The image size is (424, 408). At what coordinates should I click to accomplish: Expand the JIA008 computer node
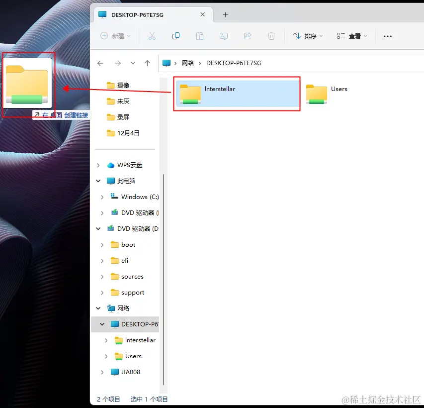(x=102, y=373)
